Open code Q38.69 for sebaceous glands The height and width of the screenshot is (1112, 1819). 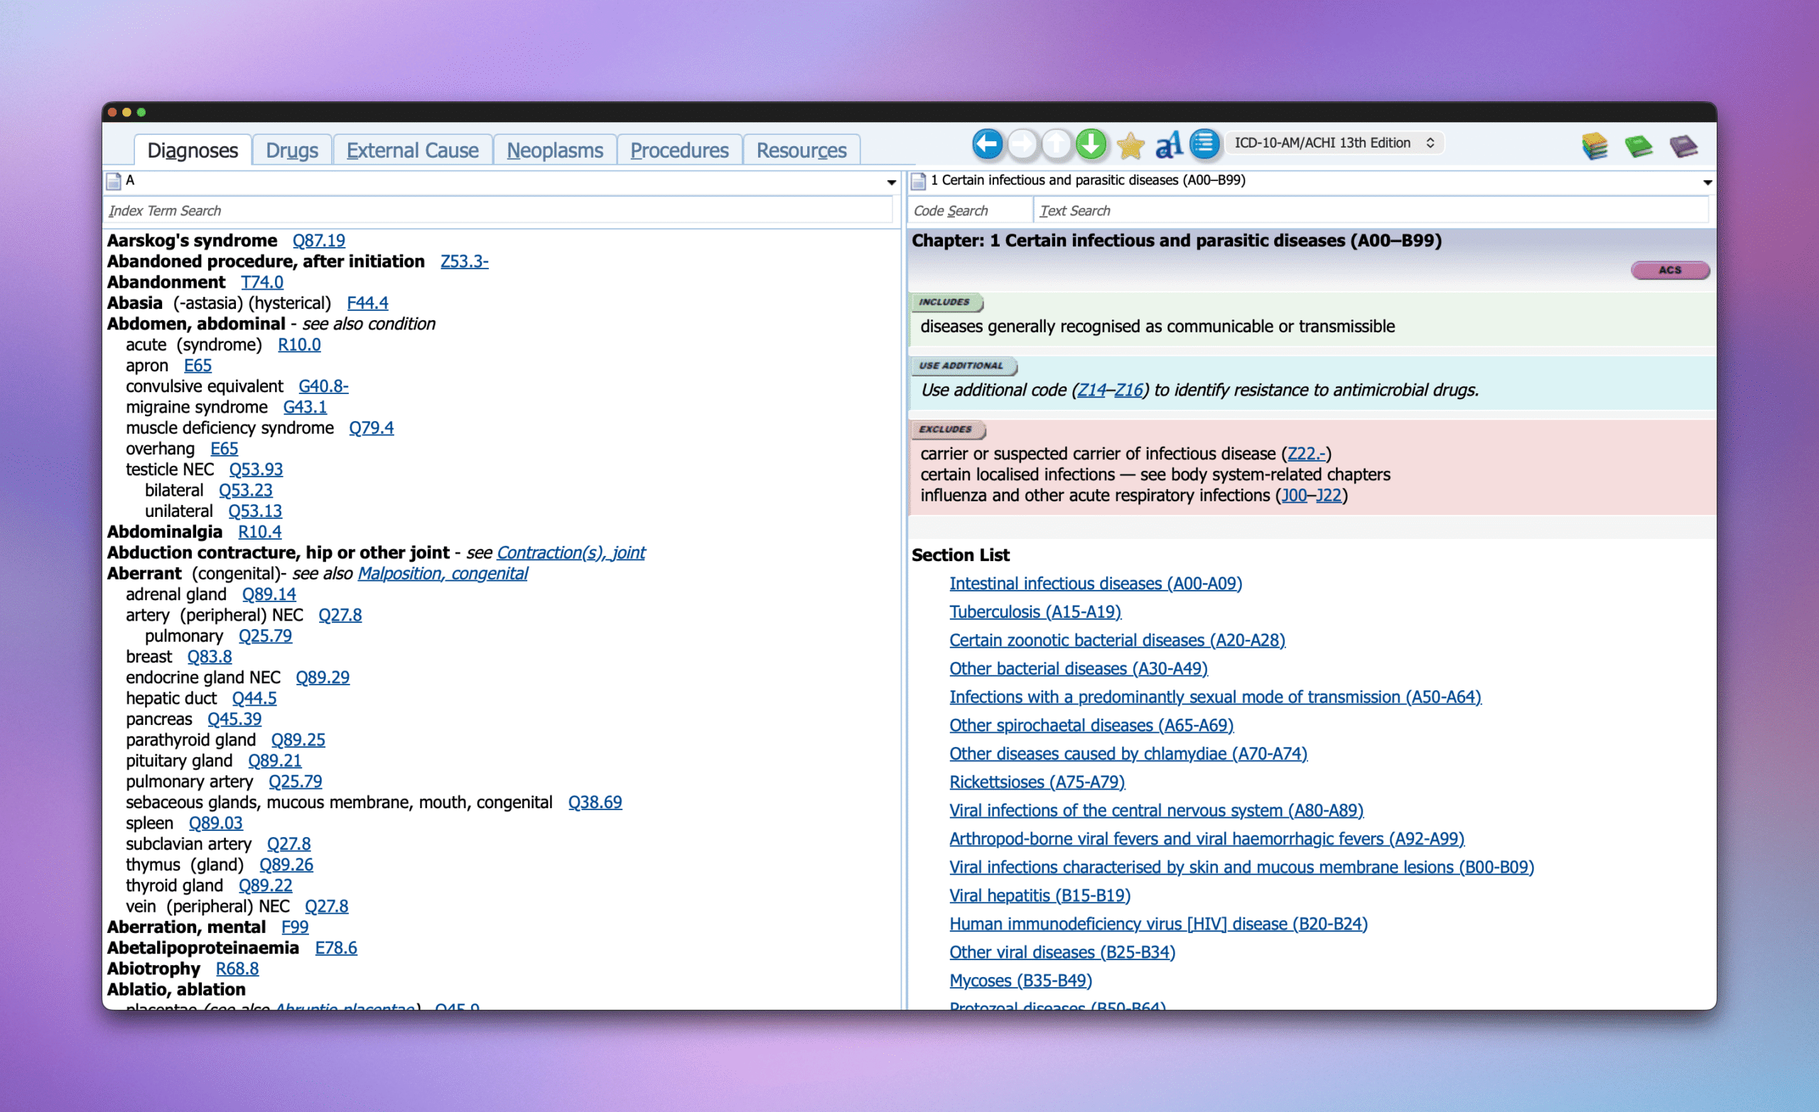coord(594,802)
